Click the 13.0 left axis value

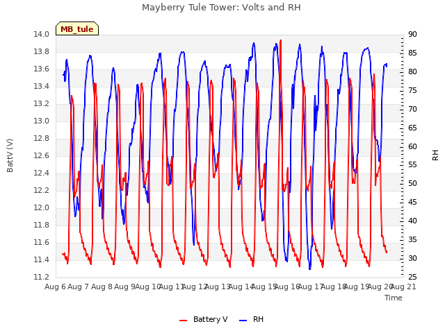point(42,121)
